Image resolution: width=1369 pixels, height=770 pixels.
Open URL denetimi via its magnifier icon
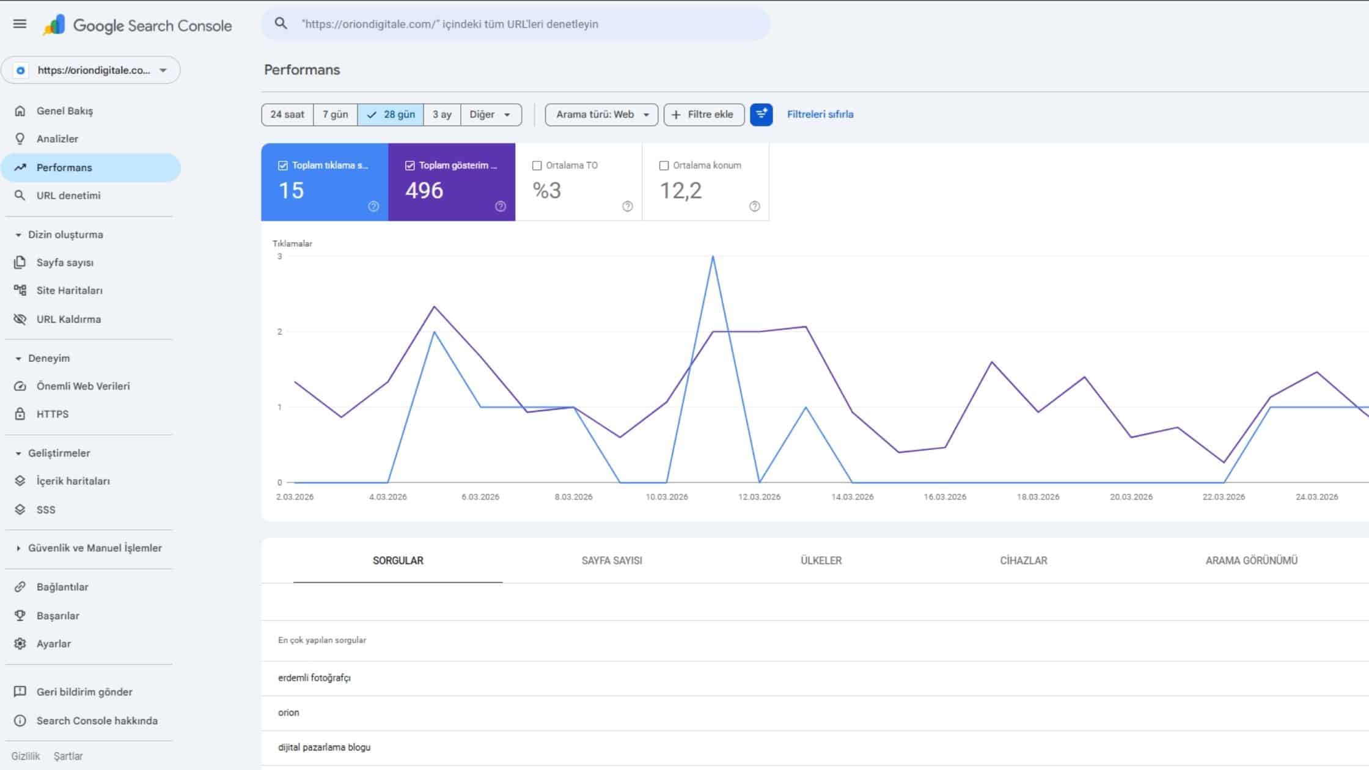[x=21, y=196]
